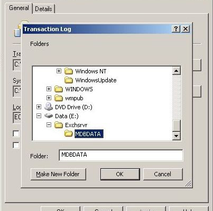Collapse the Exchsrvr folder node
This screenshot has height=211, width=213.
[x=49, y=125]
